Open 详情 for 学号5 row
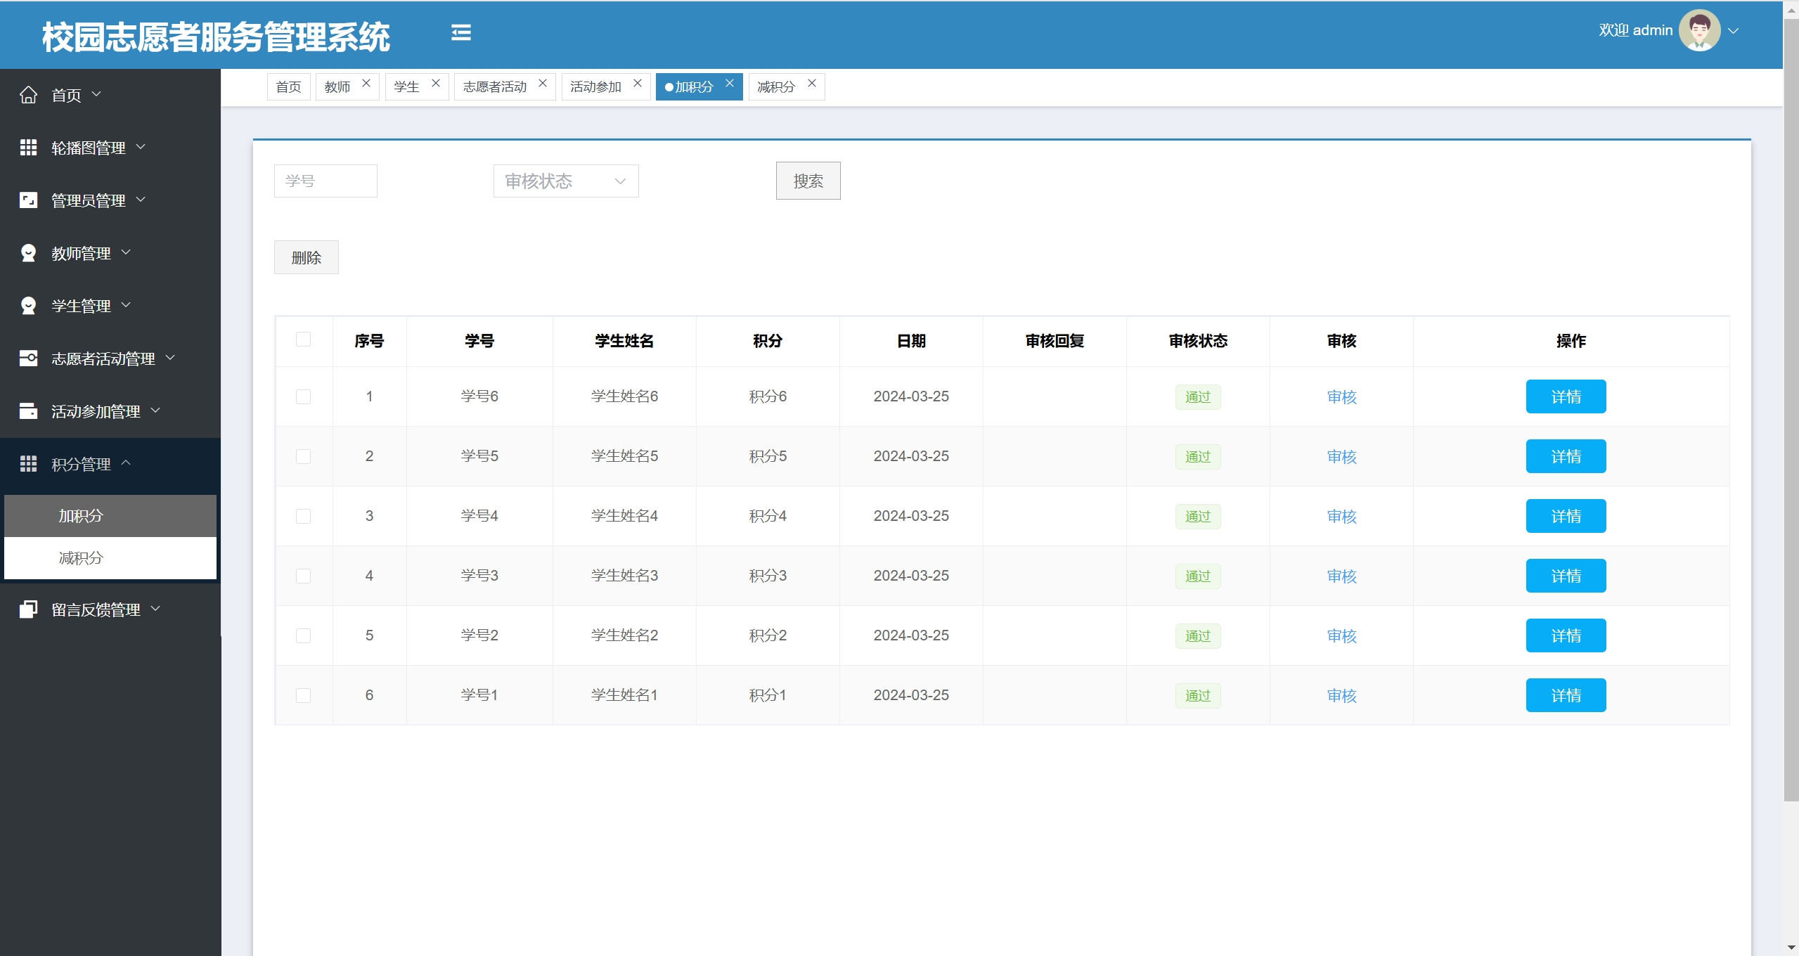This screenshot has height=956, width=1799. [x=1566, y=456]
